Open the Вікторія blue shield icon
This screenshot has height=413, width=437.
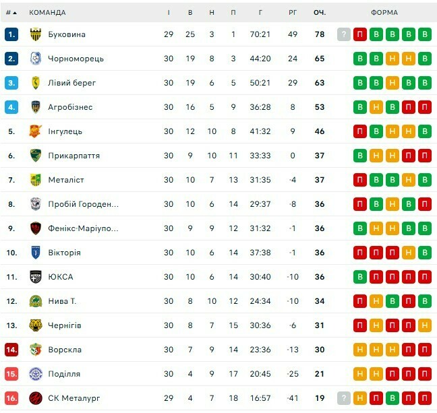36,253
